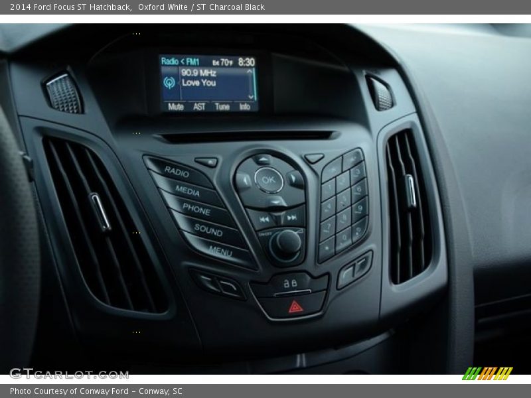Hit the previous track skip button
The width and height of the screenshot is (531, 398).
[x=264, y=220]
